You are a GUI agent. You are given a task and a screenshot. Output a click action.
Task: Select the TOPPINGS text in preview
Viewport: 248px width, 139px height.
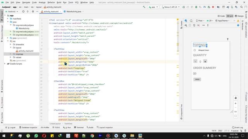click(x=200, y=45)
